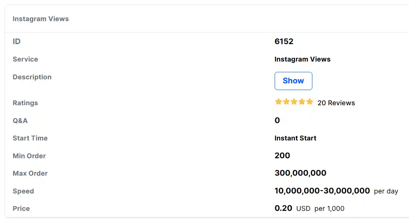The height and width of the screenshot is (219, 409).
Task: Click the Max Order value 300,000,000
Action: 301,173
